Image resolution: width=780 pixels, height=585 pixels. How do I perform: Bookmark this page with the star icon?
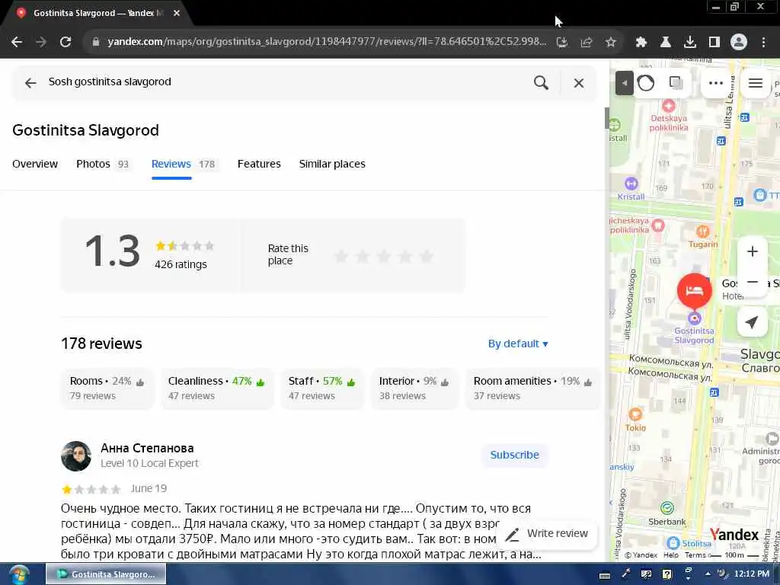[x=611, y=43]
